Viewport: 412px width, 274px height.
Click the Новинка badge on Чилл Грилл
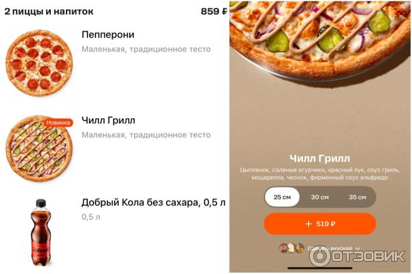(x=58, y=123)
